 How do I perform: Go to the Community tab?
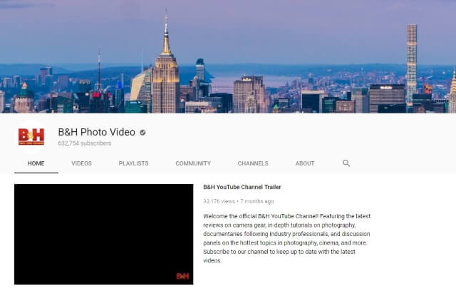193,163
